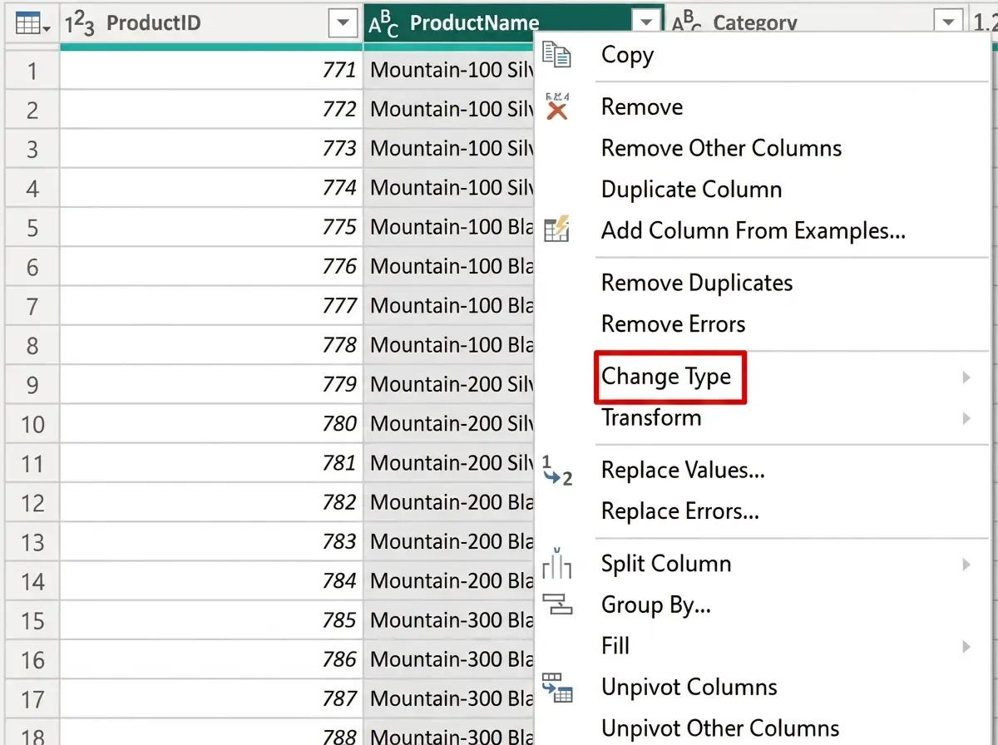998x745 pixels.
Task: Expand the Fill submenu arrow
Action: click(x=966, y=646)
